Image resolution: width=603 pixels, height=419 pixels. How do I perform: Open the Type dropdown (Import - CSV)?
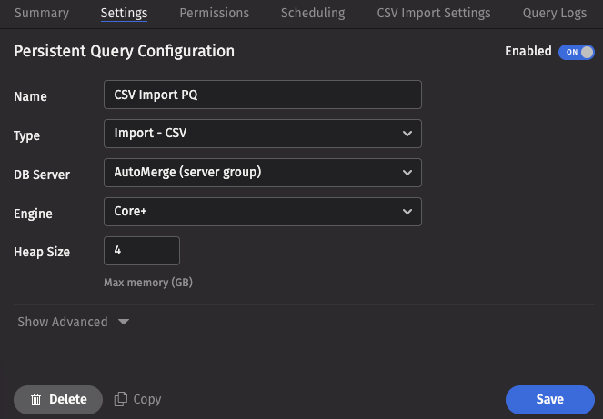[x=263, y=134]
